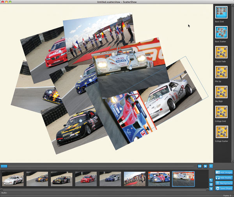Click the filmstrip horizontal scrollbar track
The height and width of the screenshot is (197, 234).
[104, 189]
